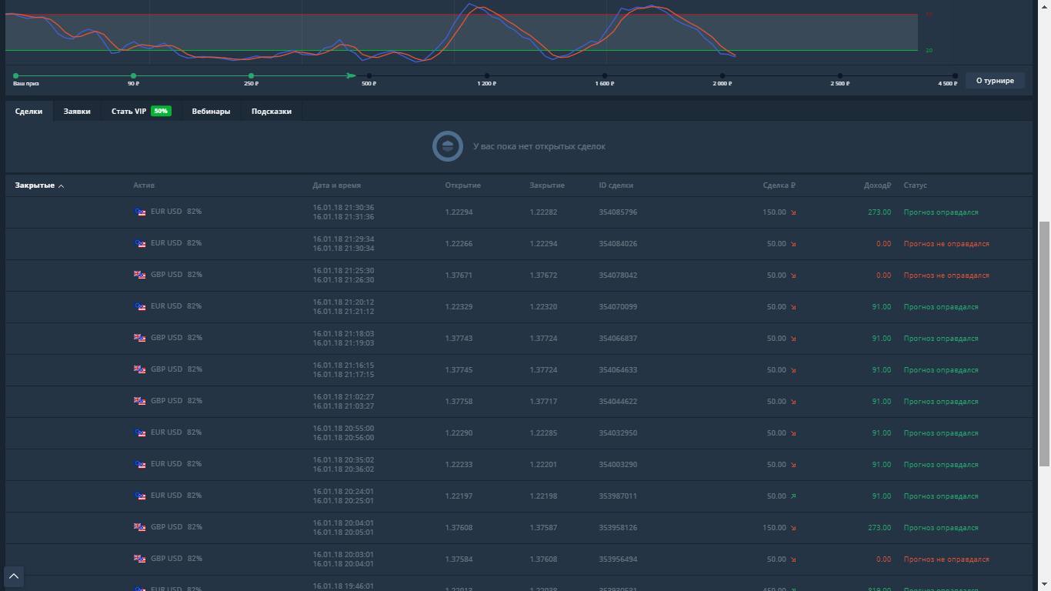Click GBP USD flag icon for deal 353958126
This screenshot has height=591, width=1051.
[140, 527]
